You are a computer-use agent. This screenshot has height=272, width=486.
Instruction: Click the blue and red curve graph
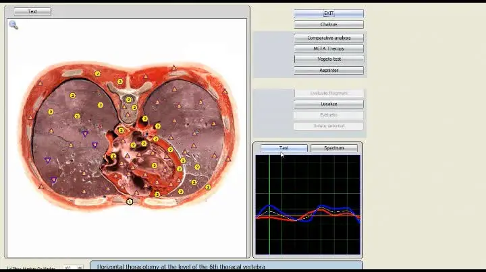[x=308, y=205]
